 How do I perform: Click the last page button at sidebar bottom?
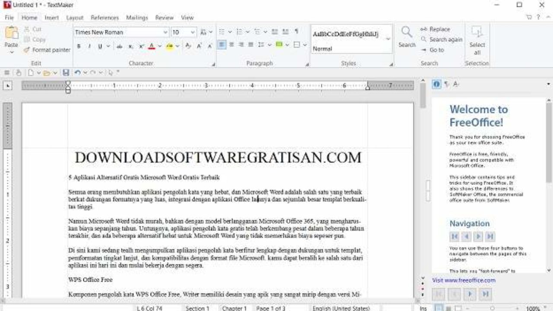[486, 294]
